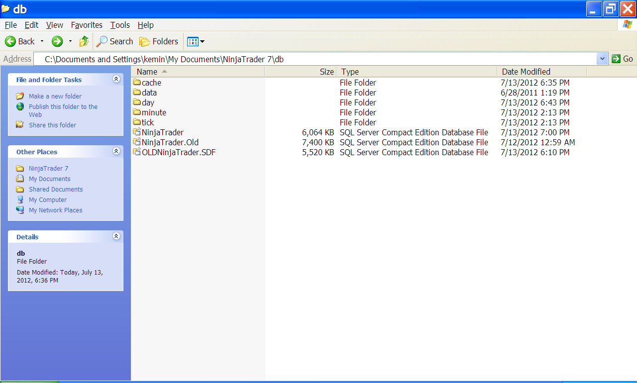Click the OLDNinjaTrader.SDF file icon
The width and height of the screenshot is (637, 383).
137,152
